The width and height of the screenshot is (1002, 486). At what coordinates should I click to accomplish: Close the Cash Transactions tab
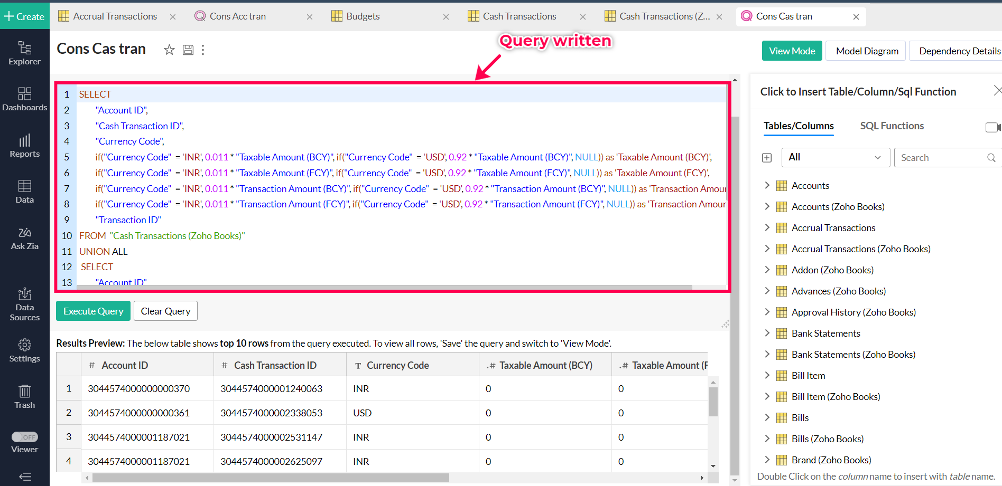(583, 17)
